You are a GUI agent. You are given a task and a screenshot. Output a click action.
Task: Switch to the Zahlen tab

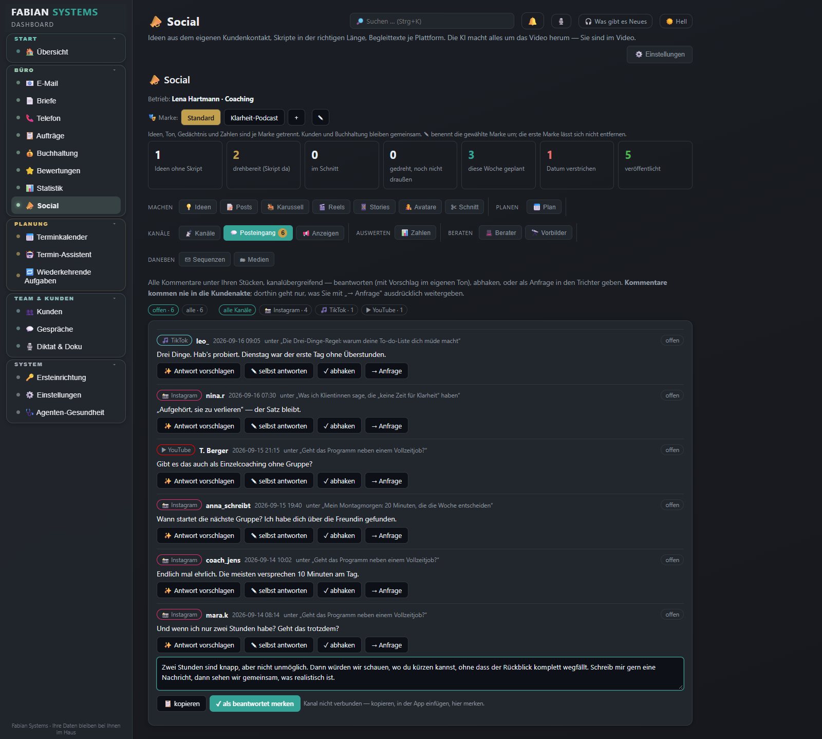(416, 232)
